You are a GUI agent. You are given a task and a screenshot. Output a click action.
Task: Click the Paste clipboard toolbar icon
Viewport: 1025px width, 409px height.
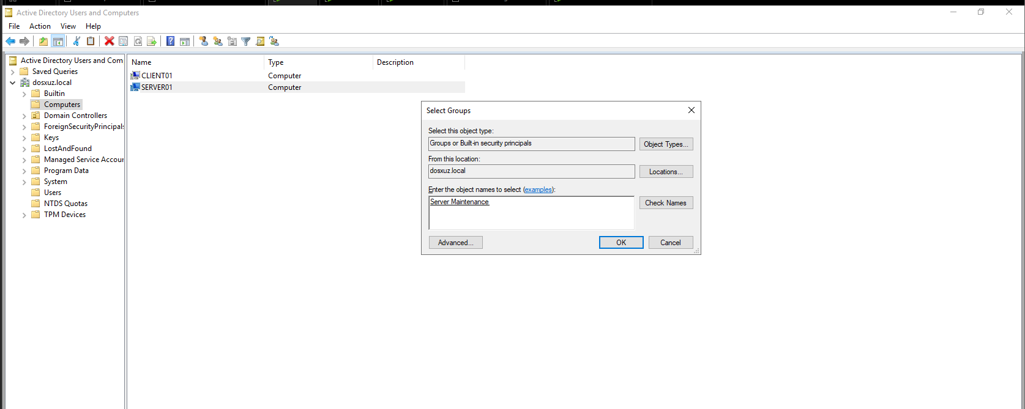click(x=91, y=41)
